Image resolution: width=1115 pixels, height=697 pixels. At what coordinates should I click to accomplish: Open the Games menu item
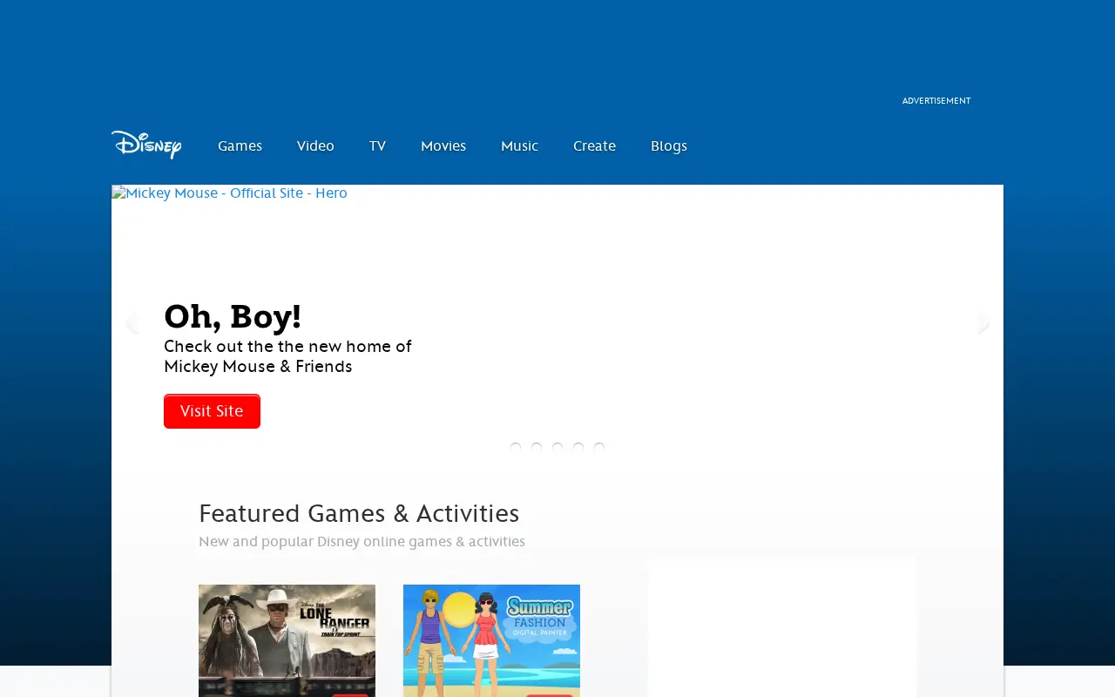pos(240,146)
